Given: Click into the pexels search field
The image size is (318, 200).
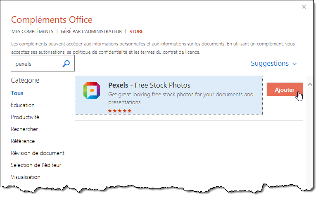Looking at the screenshot, I should point(36,64).
